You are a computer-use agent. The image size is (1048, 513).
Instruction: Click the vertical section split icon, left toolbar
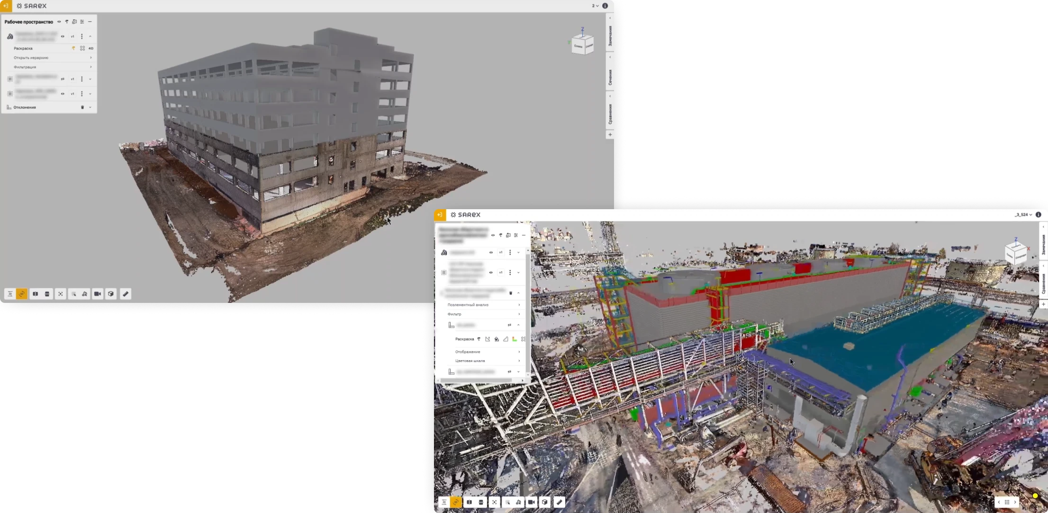(x=35, y=294)
